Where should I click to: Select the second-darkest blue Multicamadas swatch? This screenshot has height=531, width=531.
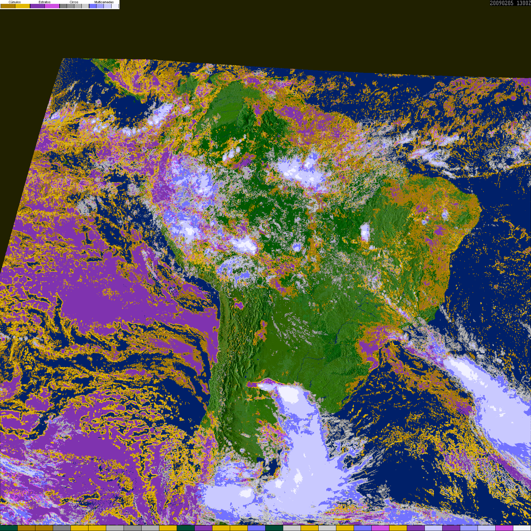(x=100, y=6)
